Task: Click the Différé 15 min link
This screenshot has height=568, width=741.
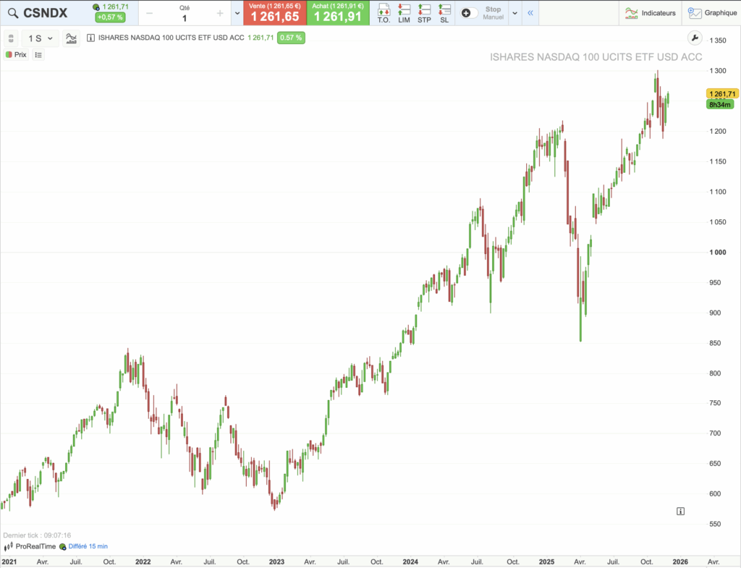Action: [x=88, y=547]
